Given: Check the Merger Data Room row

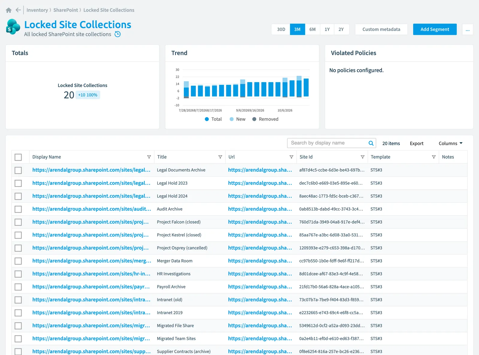Looking at the screenshot, I should (x=18, y=261).
